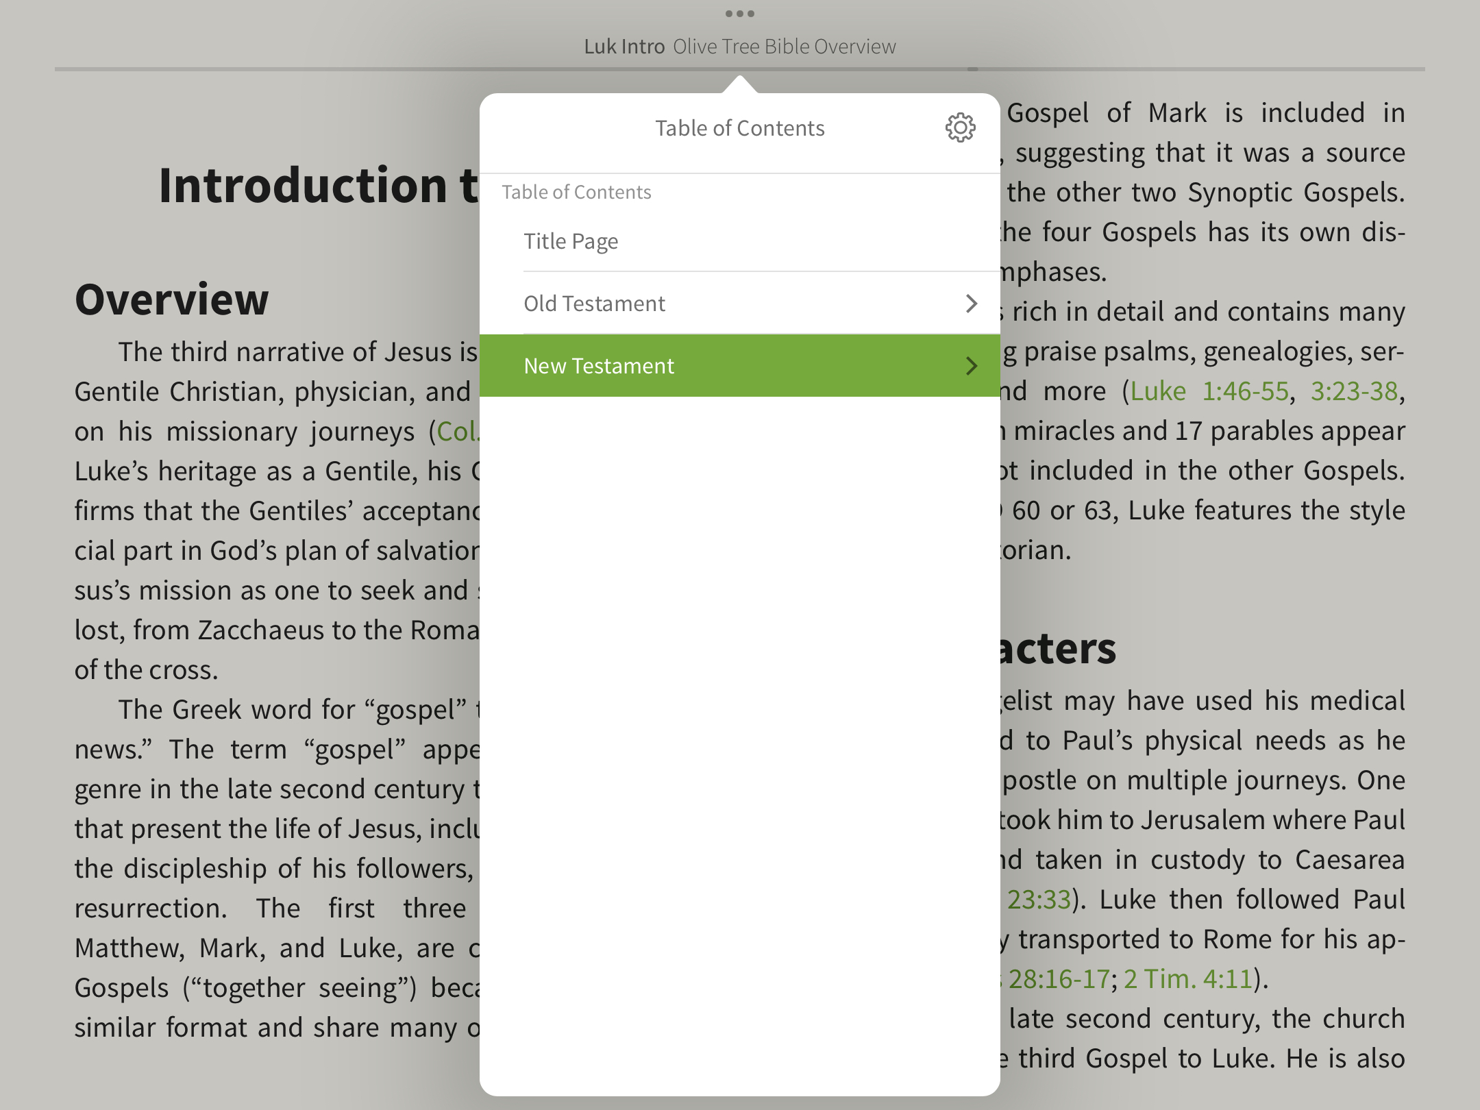This screenshot has width=1480, height=1110.
Task: Tap the Luk Intro location label
Action: 624,47
